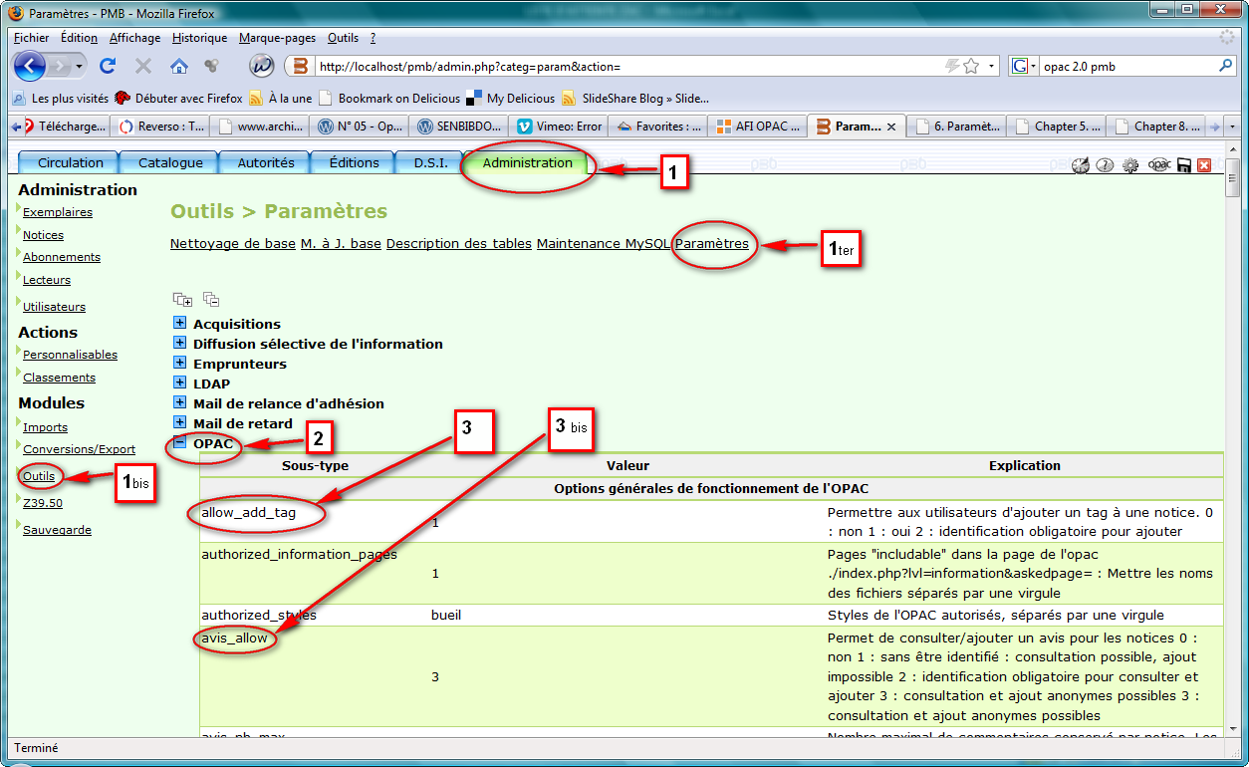Expand the Emprunteurs parameter section

point(180,363)
